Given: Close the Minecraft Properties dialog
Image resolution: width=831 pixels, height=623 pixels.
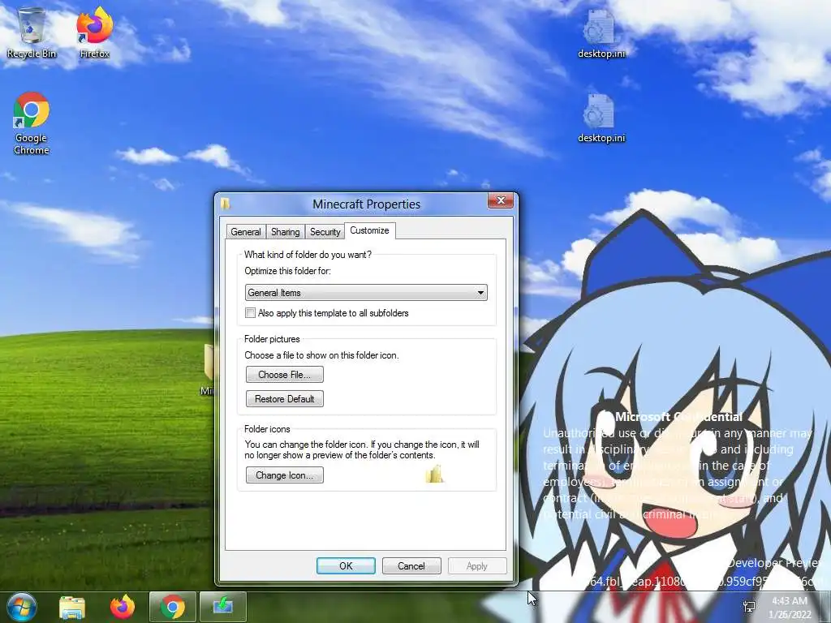Looking at the screenshot, I should (500, 201).
